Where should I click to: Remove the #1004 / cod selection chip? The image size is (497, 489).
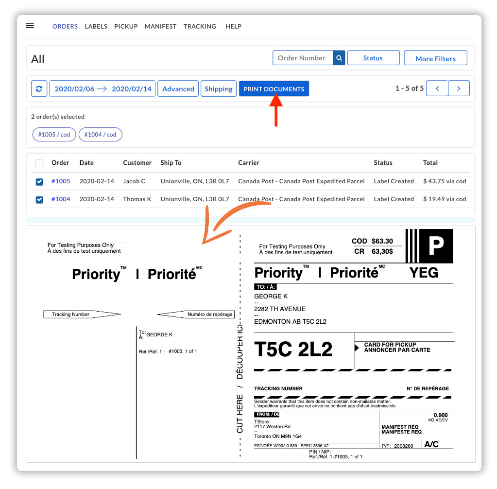click(100, 135)
